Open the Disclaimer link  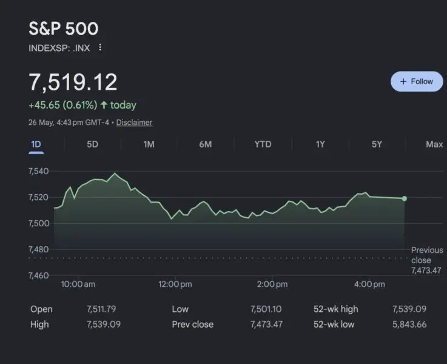[x=134, y=123]
